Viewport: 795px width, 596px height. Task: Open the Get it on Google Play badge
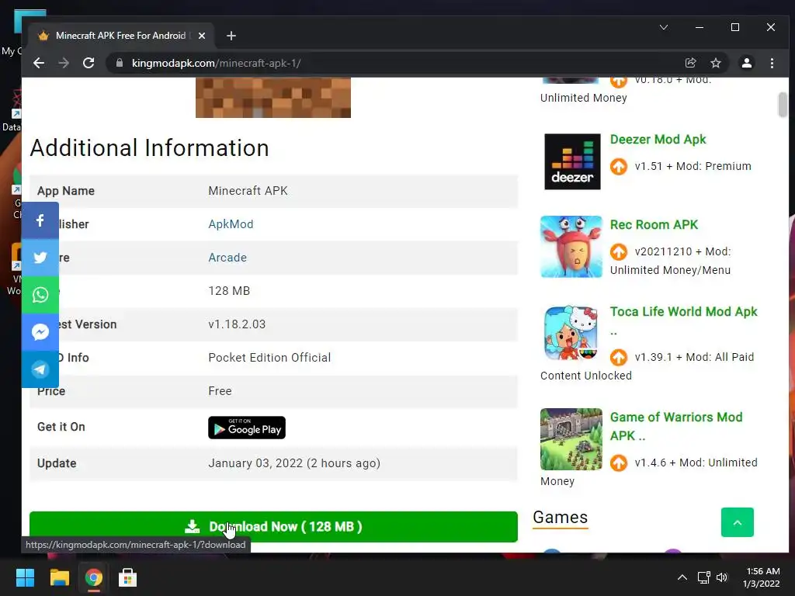pyautogui.click(x=247, y=428)
